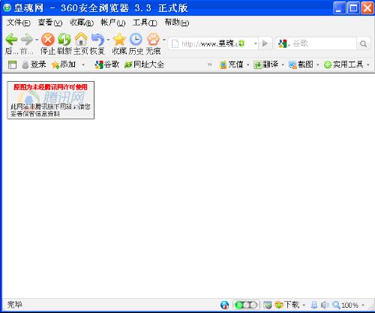This screenshot has height=313, width=375.
Task: Open the 工具 menu
Action: (145, 23)
